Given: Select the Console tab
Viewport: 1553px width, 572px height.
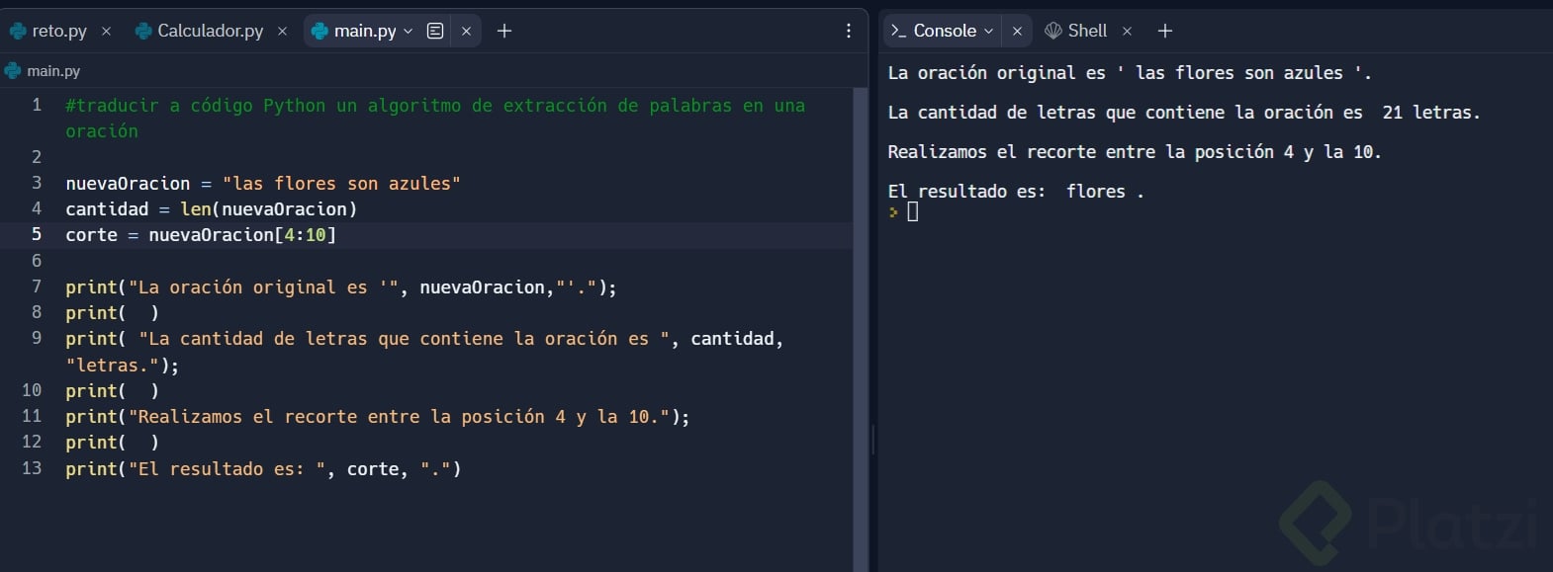Looking at the screenshot, I should click(945, 31).
